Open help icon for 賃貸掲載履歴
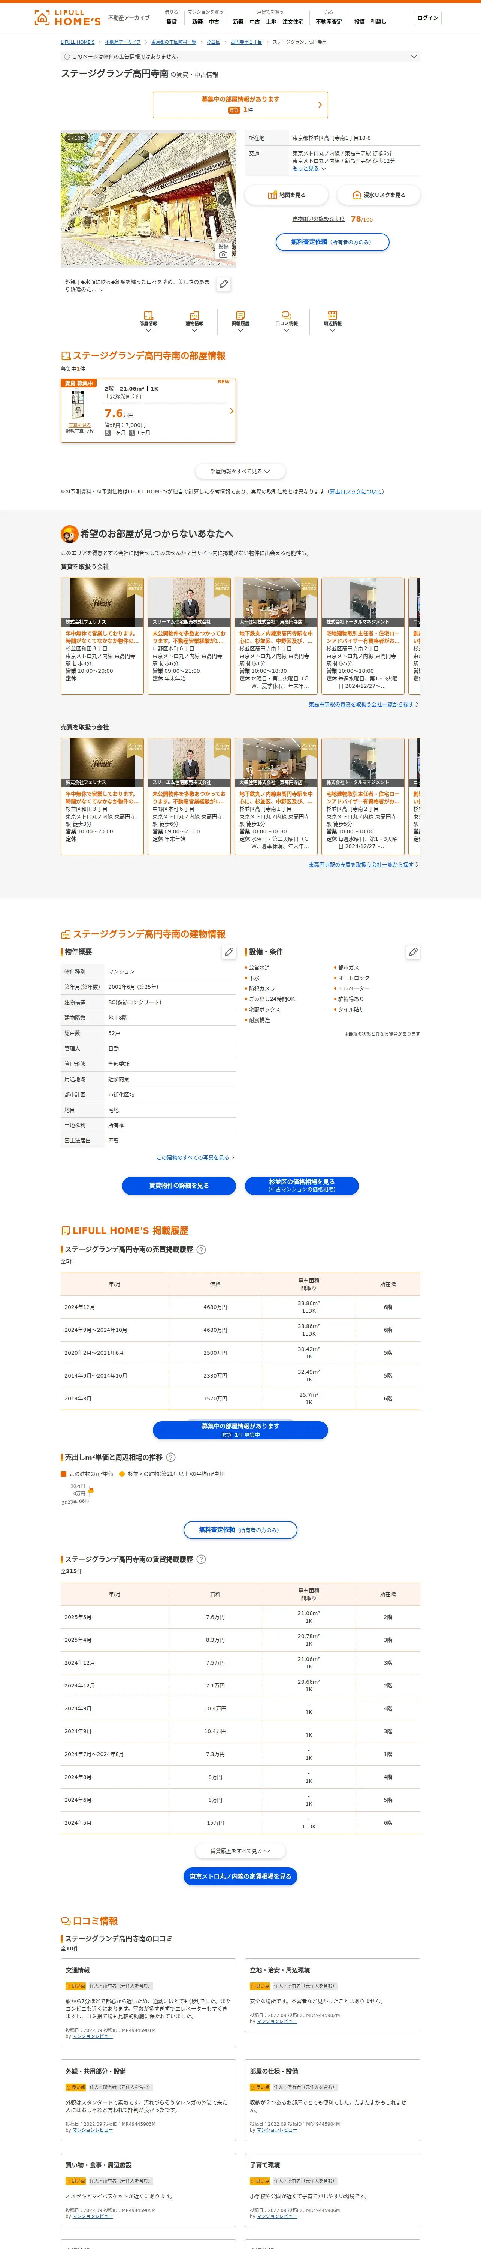 [202, 1559]
